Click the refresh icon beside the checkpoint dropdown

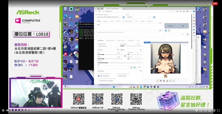click(123, 17)
